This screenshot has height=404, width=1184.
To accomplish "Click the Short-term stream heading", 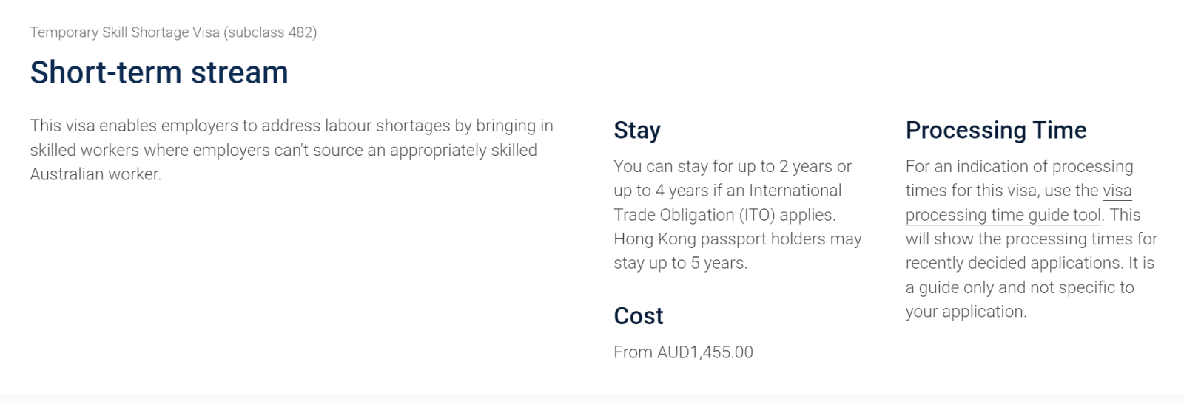I will pos(159,72).
